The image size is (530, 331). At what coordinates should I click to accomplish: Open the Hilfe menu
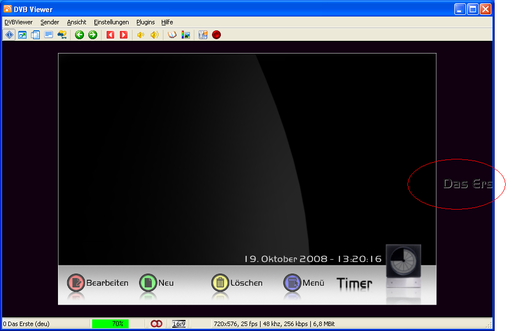[167, 22]
